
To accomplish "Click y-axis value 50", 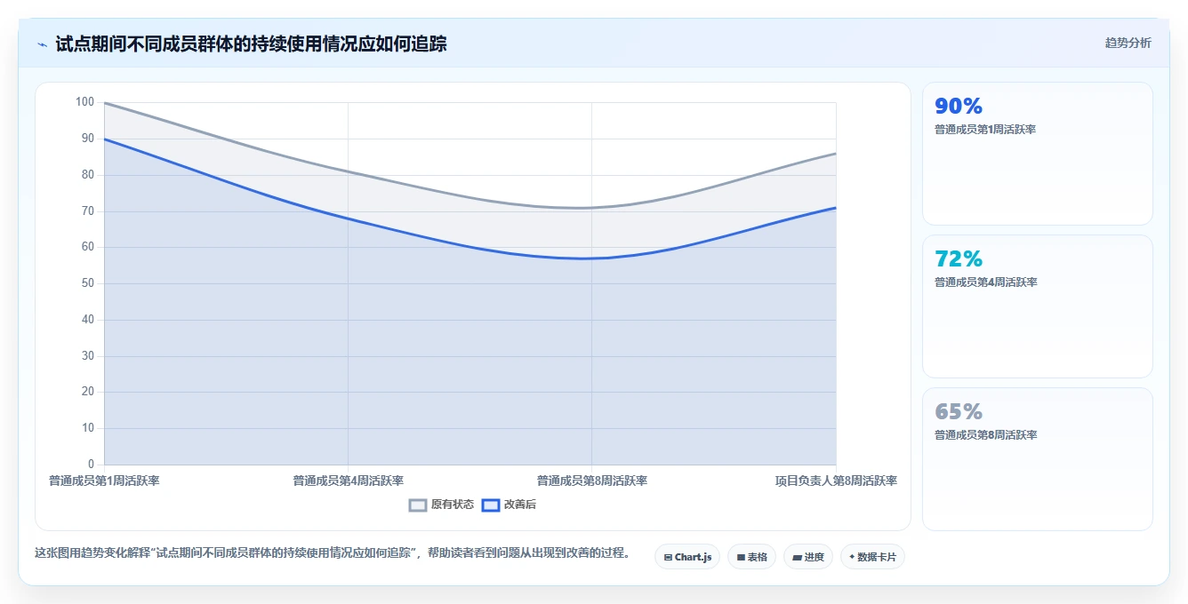I will pos(87,283).
